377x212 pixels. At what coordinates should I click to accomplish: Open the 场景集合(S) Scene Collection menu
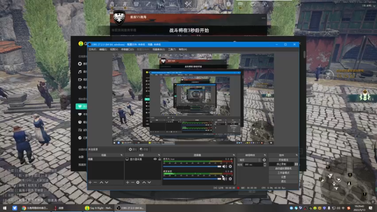[159, 49]
